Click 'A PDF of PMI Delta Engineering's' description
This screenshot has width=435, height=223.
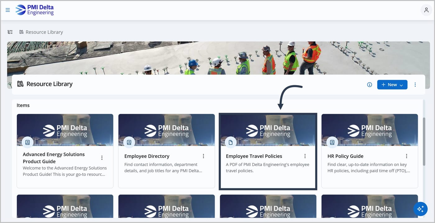coord(268,168)
